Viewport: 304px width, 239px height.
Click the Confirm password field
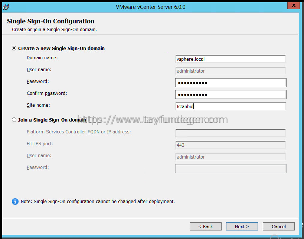click(x=231, y=94)
